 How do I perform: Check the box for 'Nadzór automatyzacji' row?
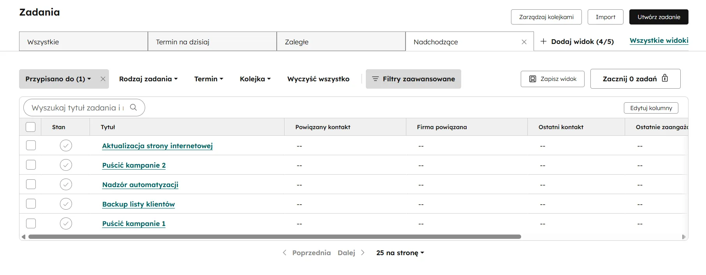point(31,184)
